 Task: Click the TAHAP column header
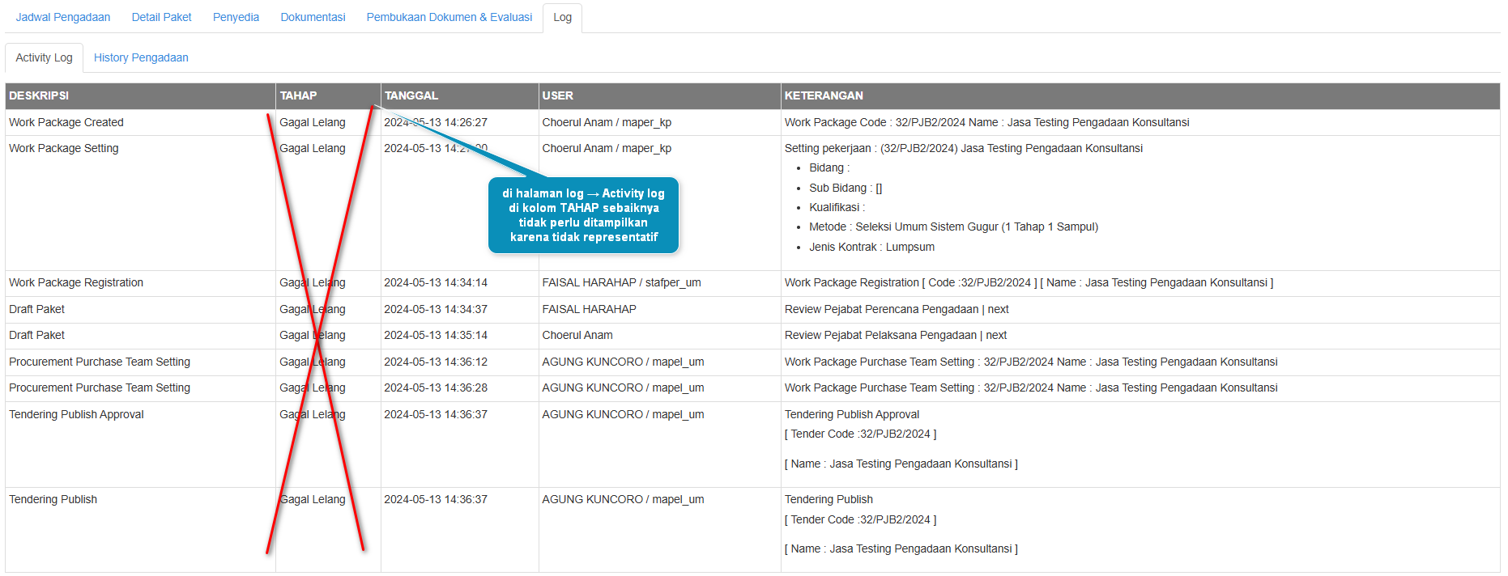[x=298, y=95]
